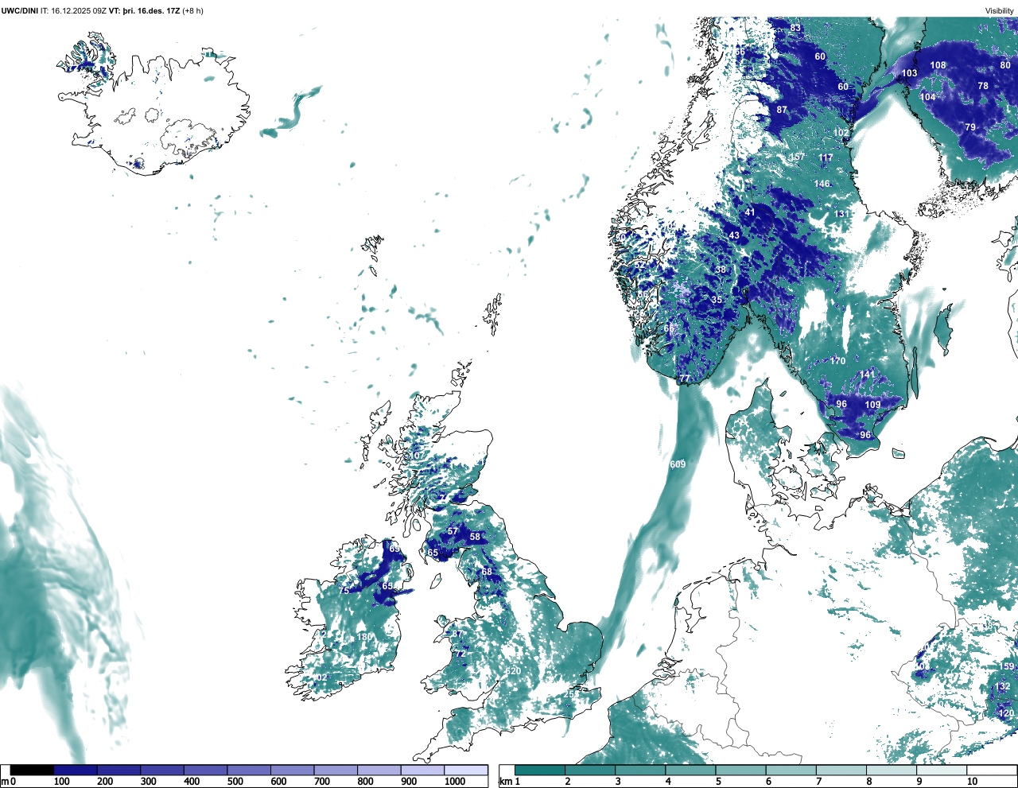Click the '58' value in southern Scotland
1018x788 pixels.
[475, 537]
